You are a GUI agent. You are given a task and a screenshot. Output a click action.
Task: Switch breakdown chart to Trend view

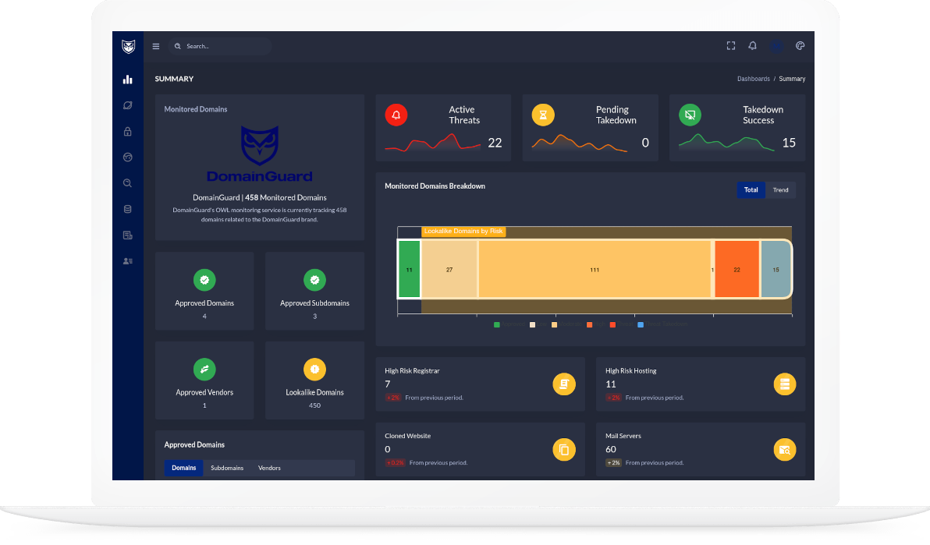pos(780,189)
